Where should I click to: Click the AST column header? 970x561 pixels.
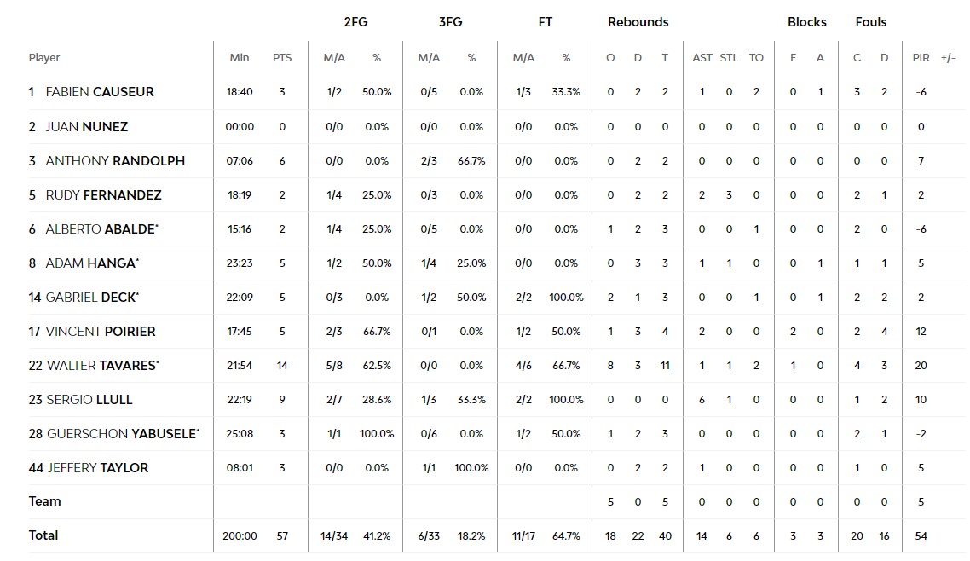click(x=702, y=58)
